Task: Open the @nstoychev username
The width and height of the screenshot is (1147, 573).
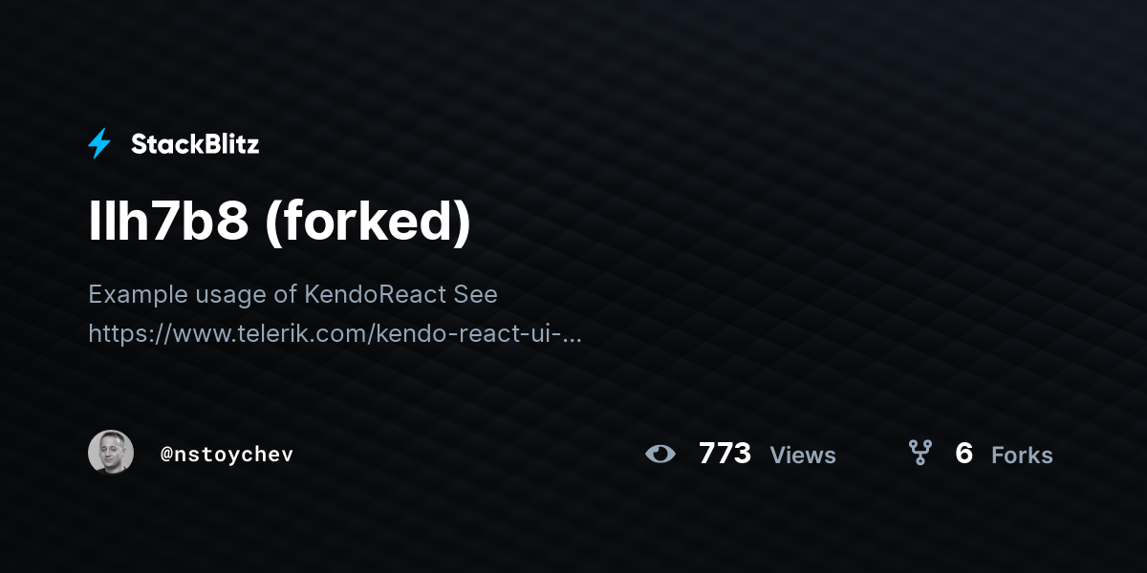Action: [x=227, y=455]
